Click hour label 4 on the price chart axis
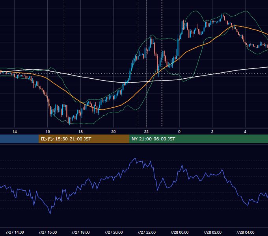Viewport: 268px width, 236px height. [245, 132]
